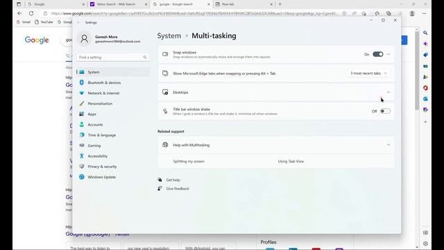The image size is (444, 250).
Task: Click the Edge sidebar shopping tag icon
Action: tap(425, 55)
